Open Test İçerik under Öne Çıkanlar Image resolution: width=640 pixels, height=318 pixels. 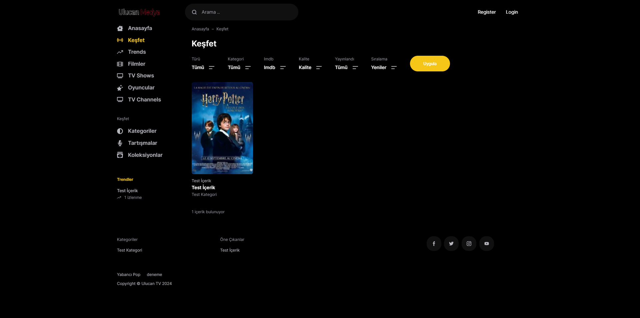point(230,250)
